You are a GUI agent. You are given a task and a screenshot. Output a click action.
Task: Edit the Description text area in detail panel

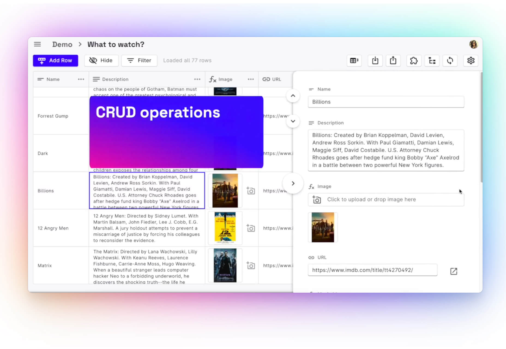tap(386, 150)
